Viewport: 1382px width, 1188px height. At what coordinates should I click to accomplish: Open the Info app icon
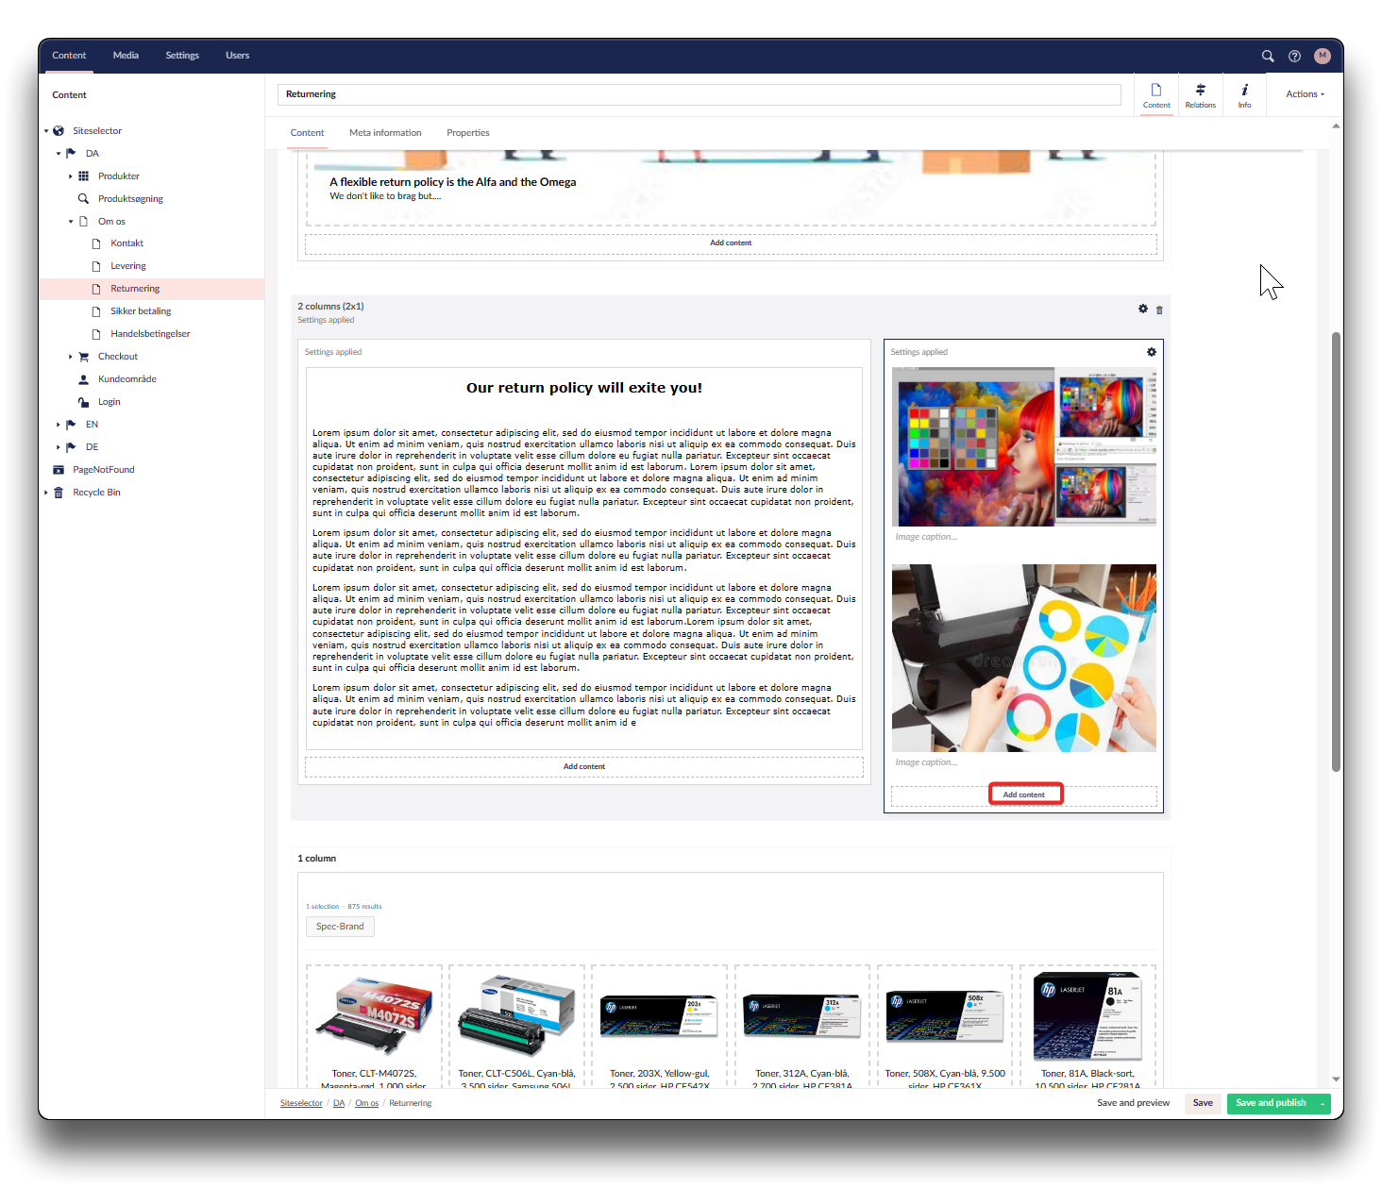[1244, 94]
